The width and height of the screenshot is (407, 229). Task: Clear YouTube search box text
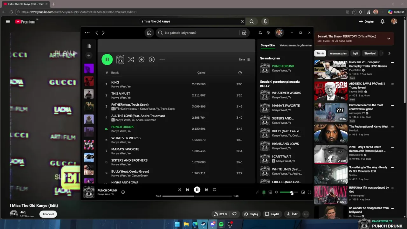click(242, 21)
